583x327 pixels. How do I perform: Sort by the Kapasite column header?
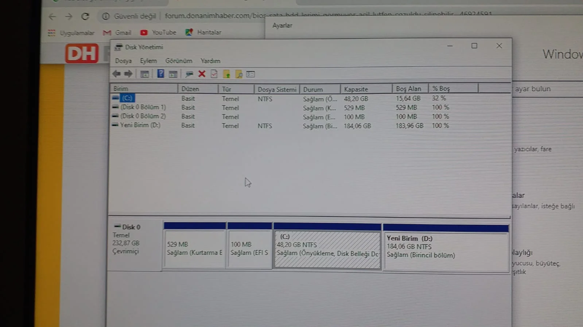(x=366, y=89)
